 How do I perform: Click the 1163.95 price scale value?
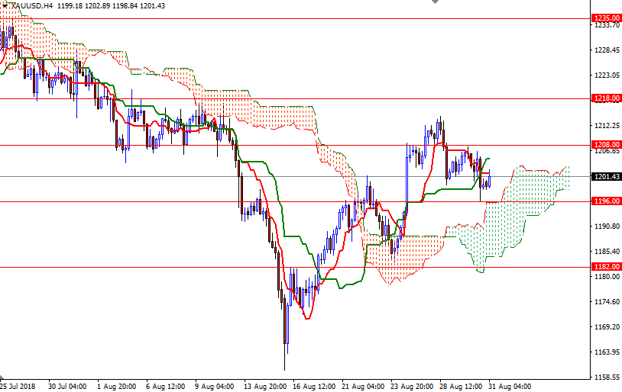605,352
